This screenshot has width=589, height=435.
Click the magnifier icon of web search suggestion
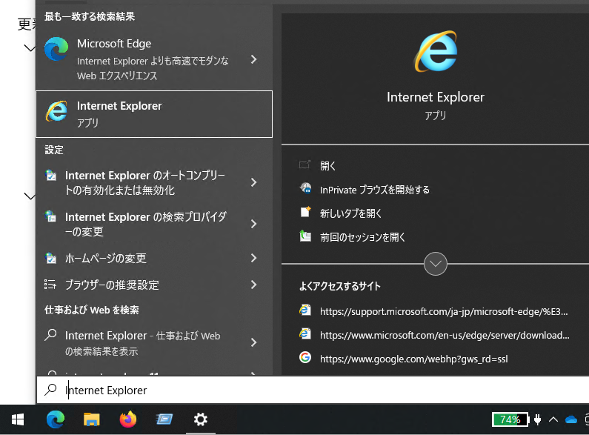(50, 335)
